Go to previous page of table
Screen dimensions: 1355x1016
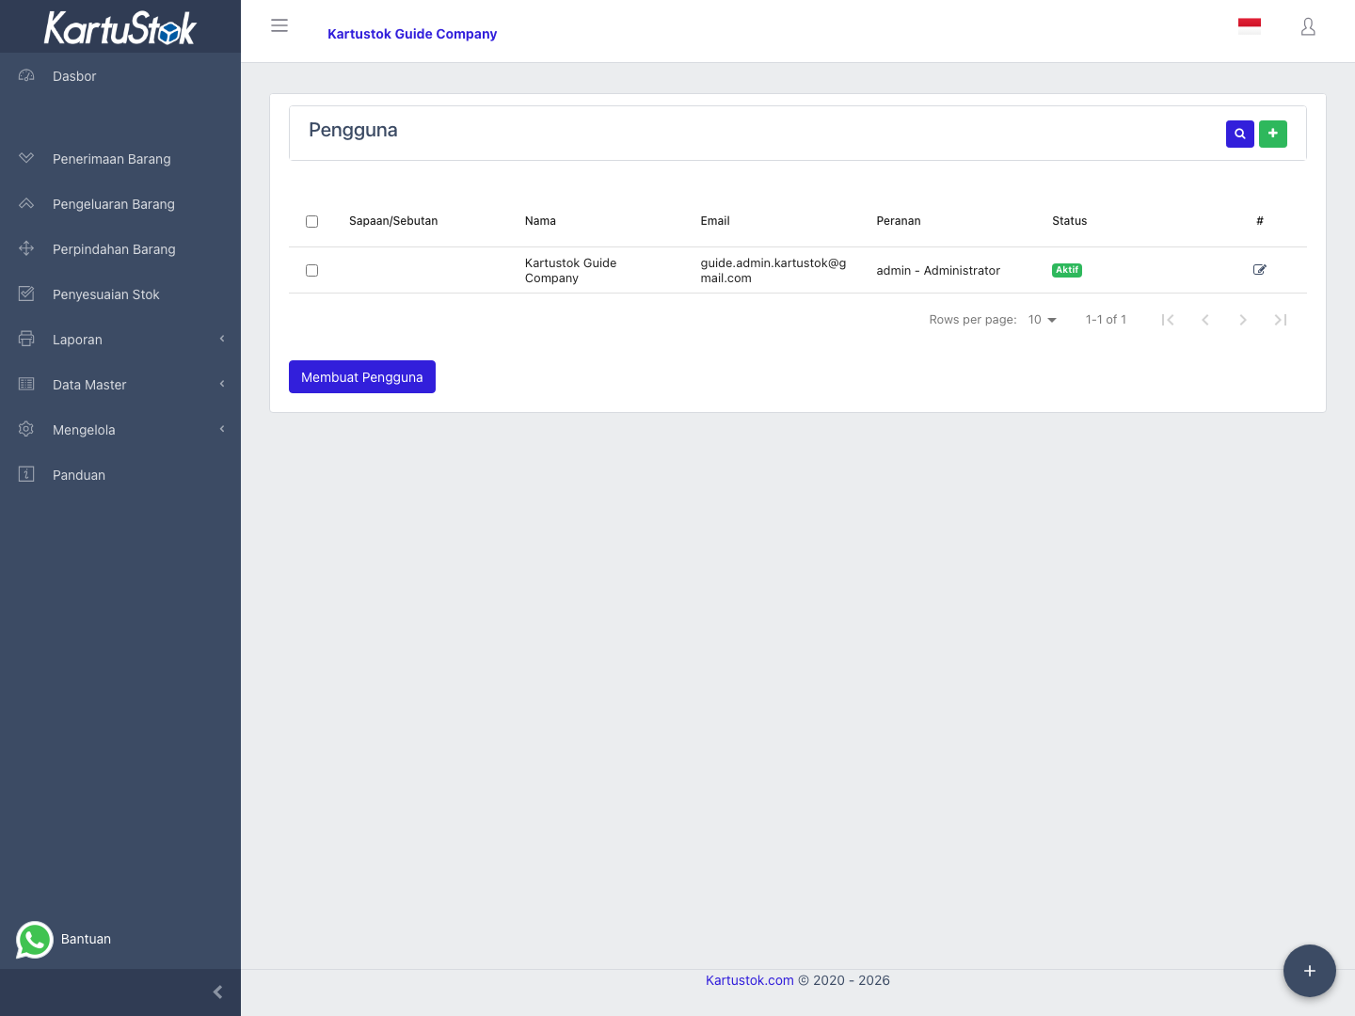coord(1205,320)
